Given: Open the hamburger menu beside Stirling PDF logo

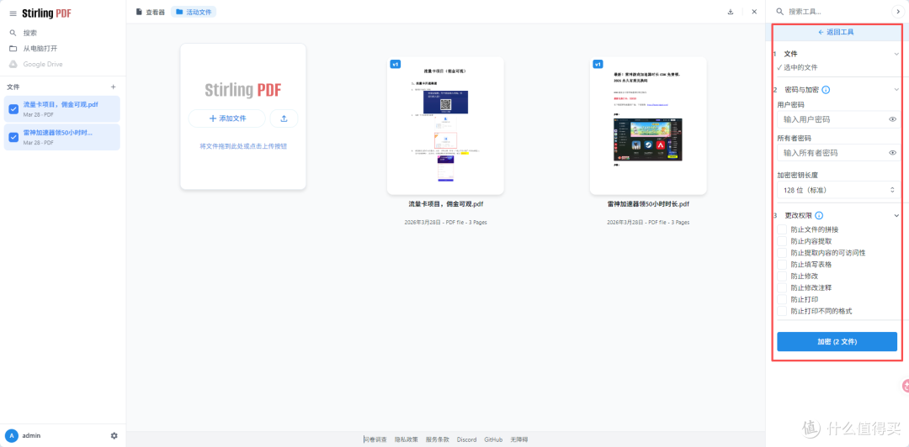Looking at the screenshot, I should click(13, 13).
